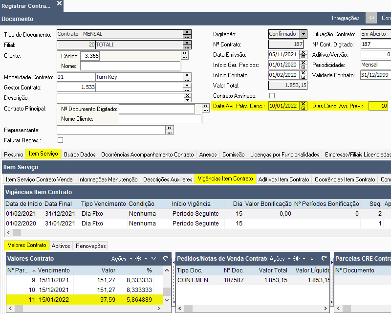Viewport: 391px width, 314px height.
Task: Select the parcel row dated 15/01/2022
Action: click(84, 299)
